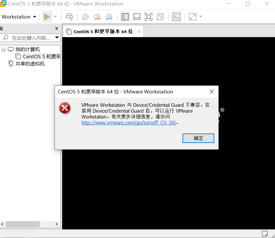This screenshot has height=238, width=275.
Task: Close the error dialog with the X button
Action: click(x=212, y=91)
